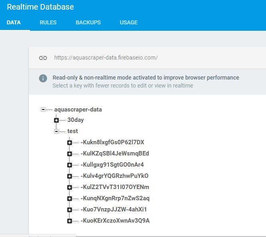Screen dimensions: 266x237
Task: Select key -KulKZqSBl4JeWsmqBEd
Action: pyautogui.click(x=115, y=153)
